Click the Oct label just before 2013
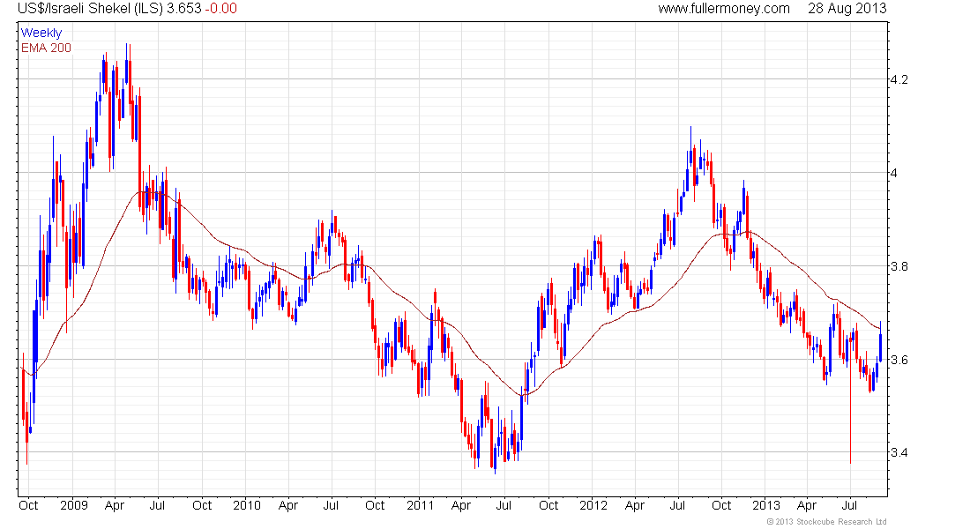 (x=721, y=505)
